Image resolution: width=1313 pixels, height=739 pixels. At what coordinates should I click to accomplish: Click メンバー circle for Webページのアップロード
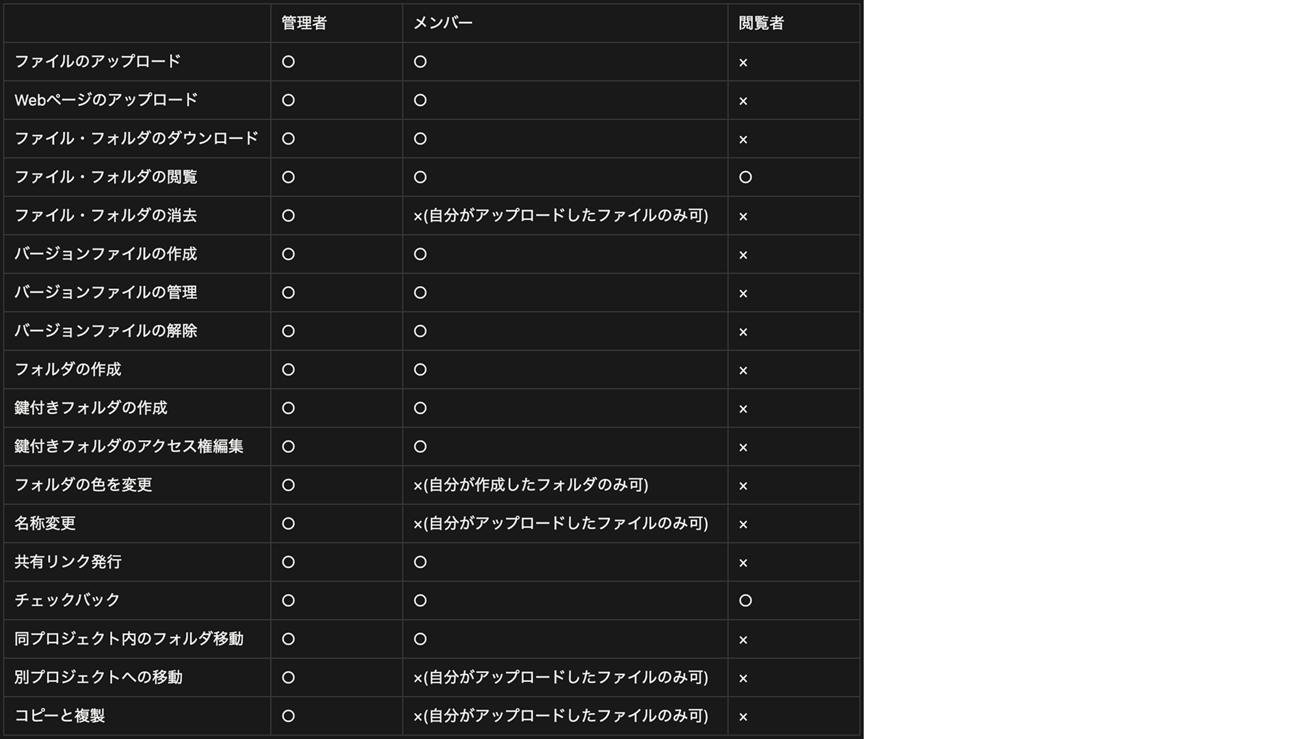click(x=421, y=101)
